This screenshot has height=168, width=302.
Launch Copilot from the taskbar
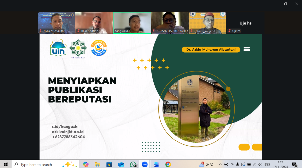(x=86, y=164)
